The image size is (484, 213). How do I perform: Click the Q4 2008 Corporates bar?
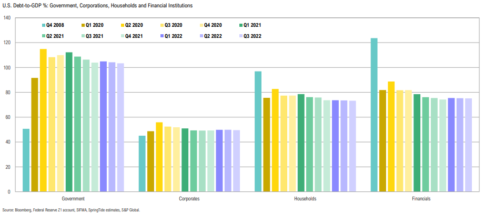coord(142,164)
